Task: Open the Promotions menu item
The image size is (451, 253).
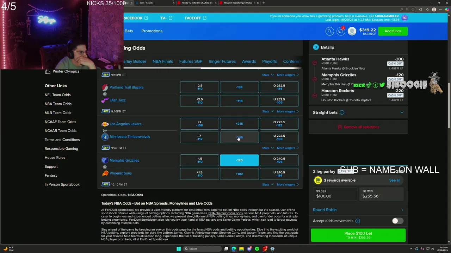Action: click(x=152, y=31)
